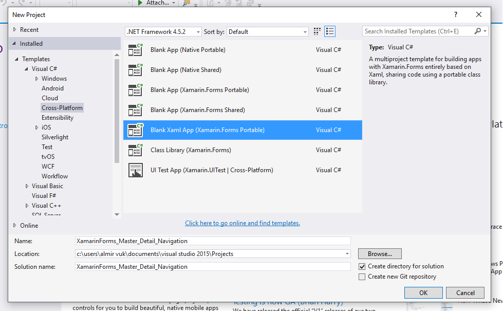Toggle Create directory for solution checkbox
This screenshot has width=503, height=311.
pyautogui.click(x=362, y=266)
